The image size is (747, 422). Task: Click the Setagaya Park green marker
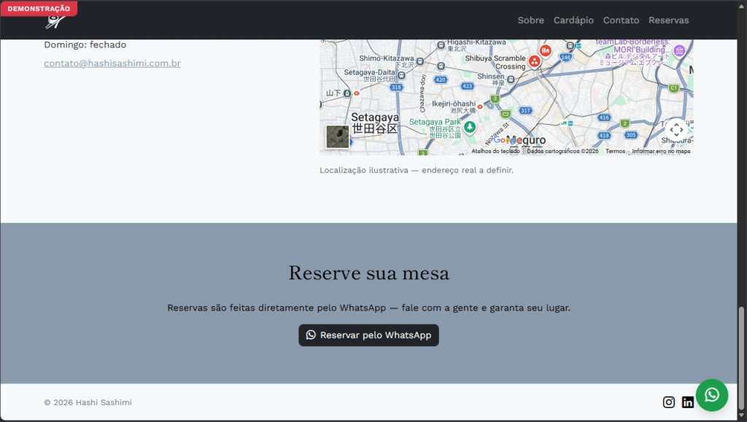pos(470,128)
